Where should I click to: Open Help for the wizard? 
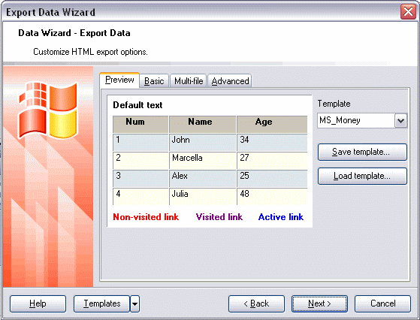pyautogui.click(x=38, y=303)
